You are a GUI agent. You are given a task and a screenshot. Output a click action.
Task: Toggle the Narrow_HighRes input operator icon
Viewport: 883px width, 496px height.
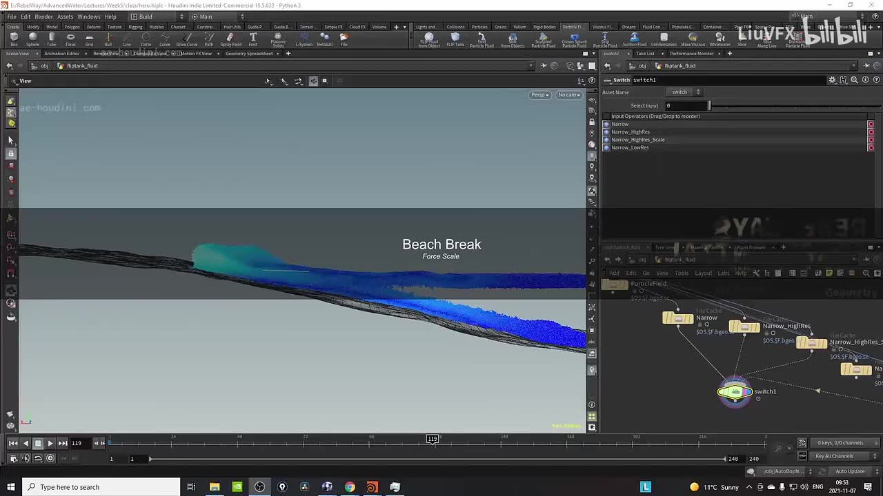click(606, 132)
